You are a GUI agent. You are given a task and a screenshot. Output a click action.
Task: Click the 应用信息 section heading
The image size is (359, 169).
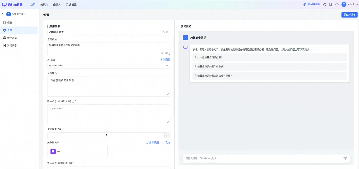pyautogui.click(x=55, y=26)
